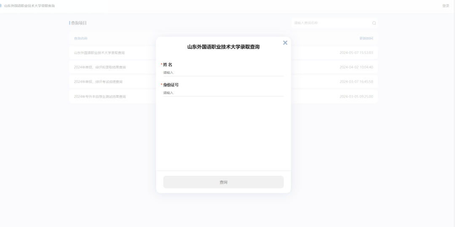Open 2024年专升本自荐生测试结果查询 entry

(x=100, y=96)
